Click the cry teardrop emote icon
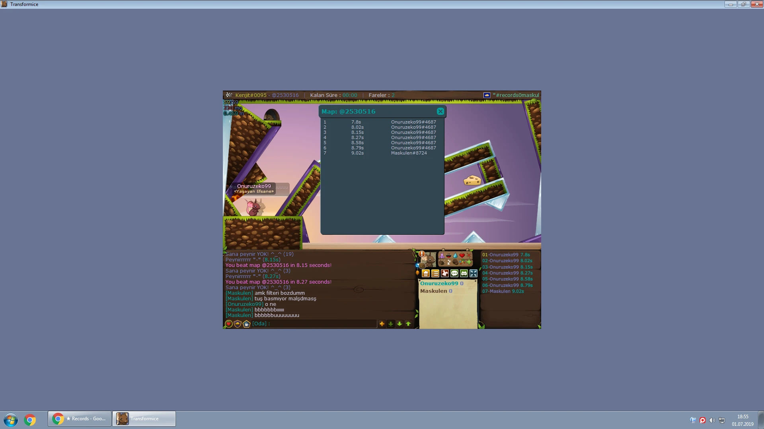764x429 pixels. (455, 255)
